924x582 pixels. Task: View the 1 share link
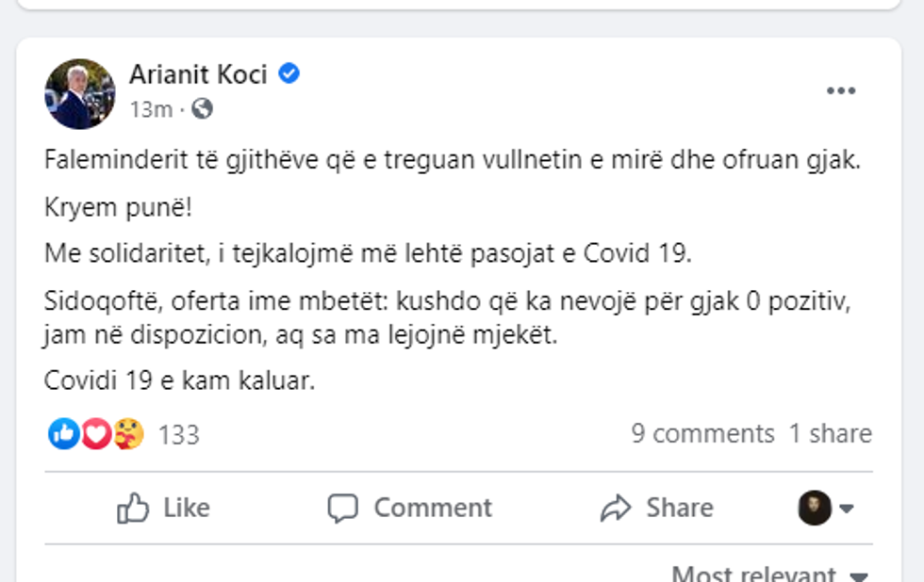point(830,433)
